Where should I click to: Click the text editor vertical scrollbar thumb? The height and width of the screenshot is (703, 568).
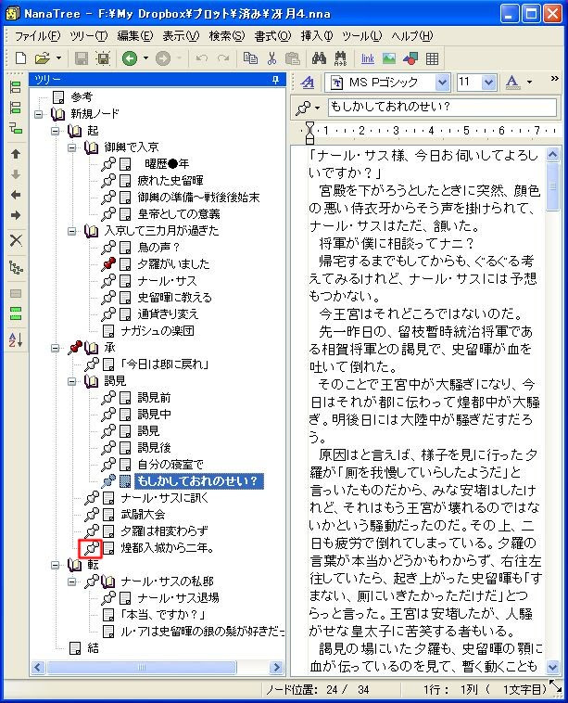553,186
